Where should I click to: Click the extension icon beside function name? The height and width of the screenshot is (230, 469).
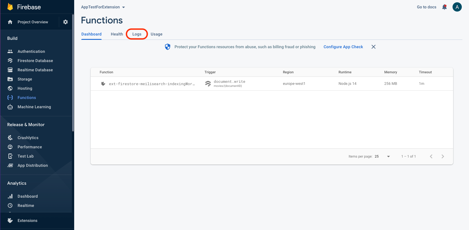click(x=103, y=84)
